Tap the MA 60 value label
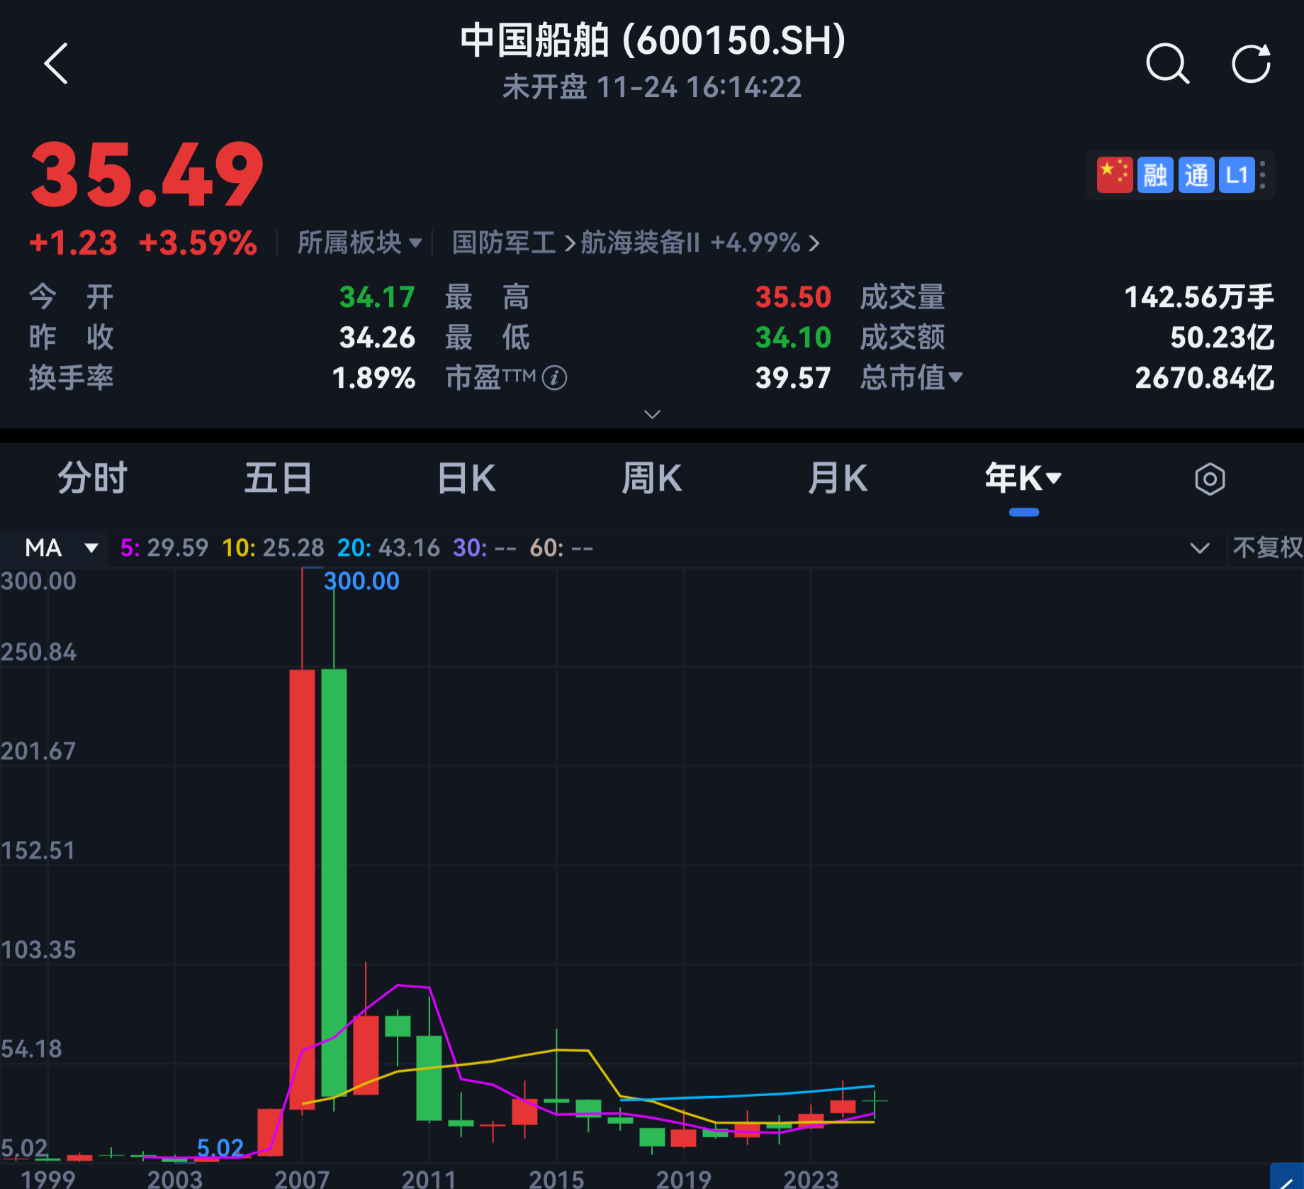 (561, 548)
